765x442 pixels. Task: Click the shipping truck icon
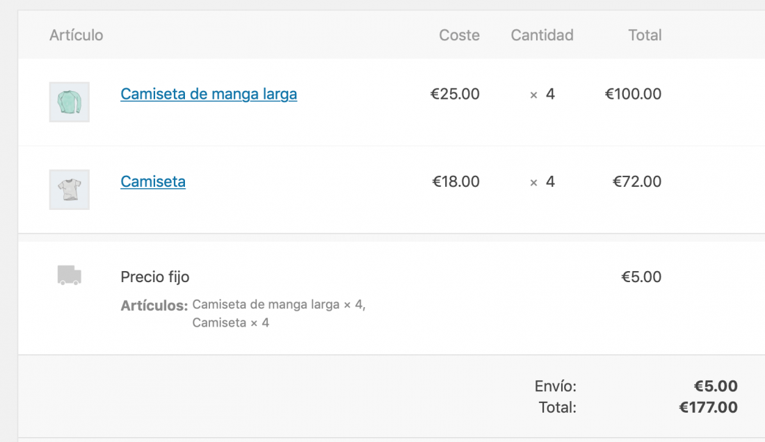70,275
